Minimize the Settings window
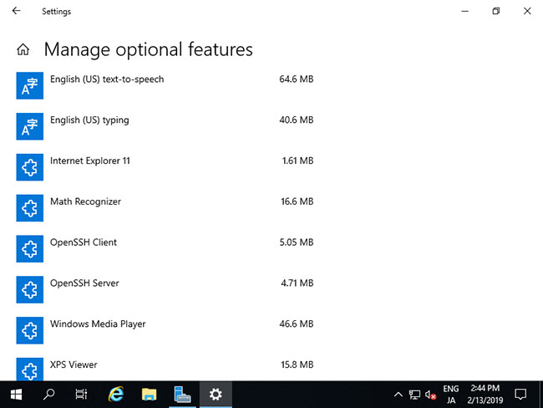This screenshot has height=408, width=543. tap(465, 11)
